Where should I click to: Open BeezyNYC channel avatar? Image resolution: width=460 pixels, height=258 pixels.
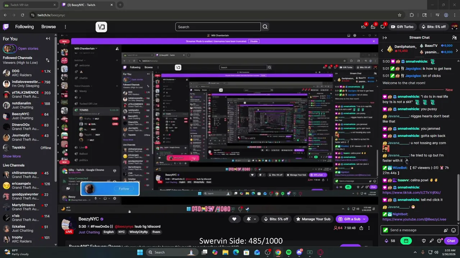68,224
